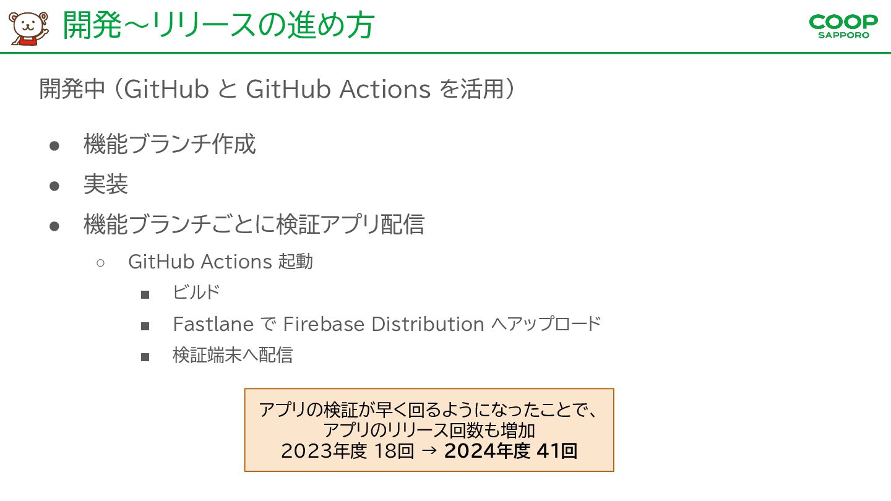
Task: Click the bullet dot before 実装
Action: pos(54,186)
